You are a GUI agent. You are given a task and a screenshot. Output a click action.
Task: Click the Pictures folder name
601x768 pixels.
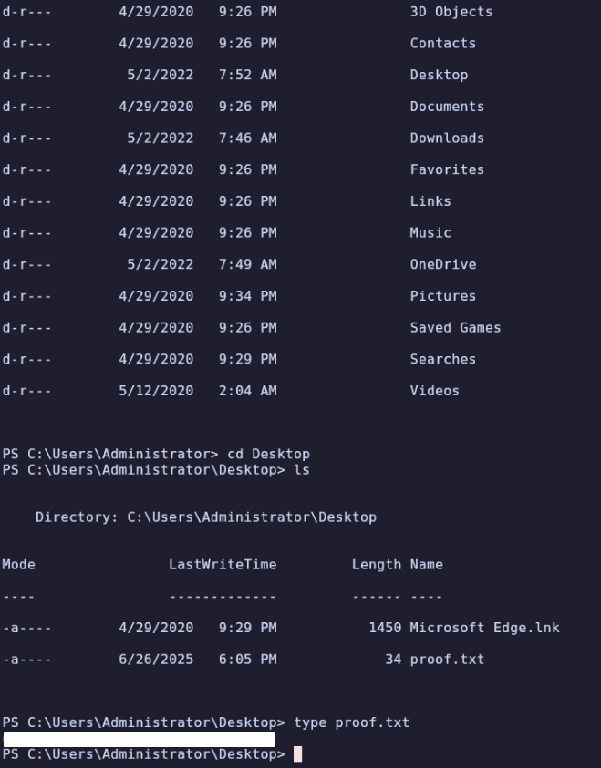[x=442, y=296]
